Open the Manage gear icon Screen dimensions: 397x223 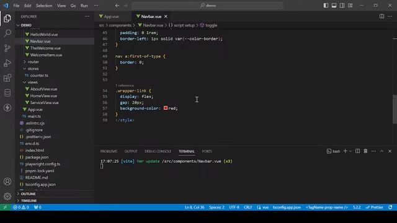coord(7,196)
